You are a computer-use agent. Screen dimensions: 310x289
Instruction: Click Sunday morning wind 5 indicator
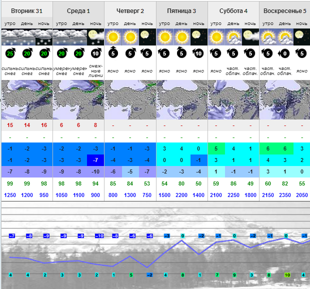(267, 53)
